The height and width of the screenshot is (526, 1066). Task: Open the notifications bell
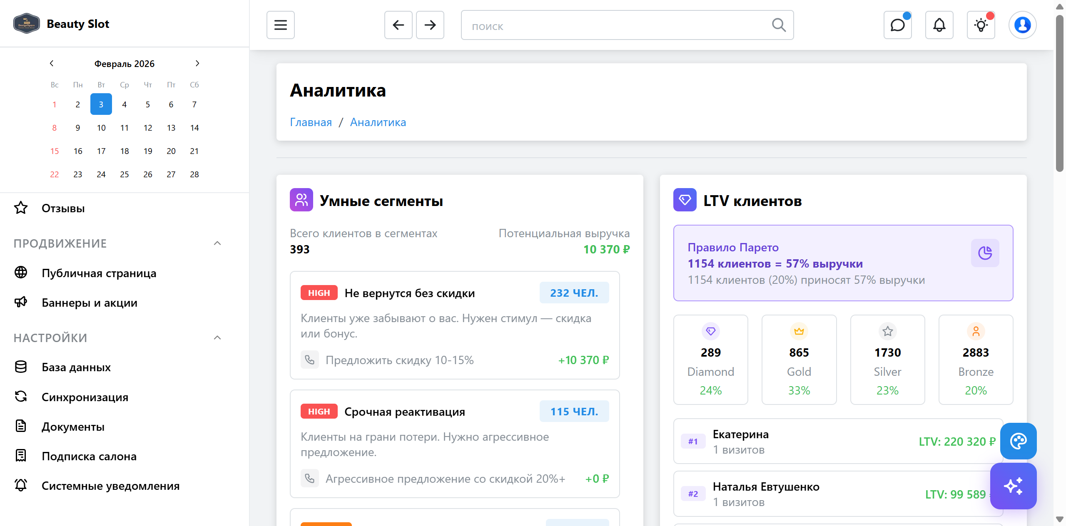939,25
